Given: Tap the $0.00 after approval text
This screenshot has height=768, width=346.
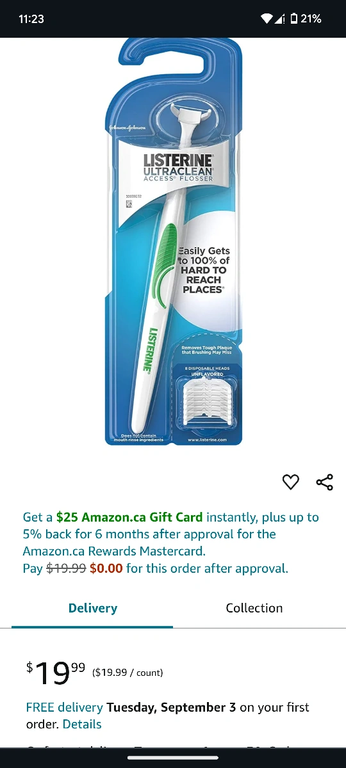Looking at the screenshot, I should [x=106, y=568].
